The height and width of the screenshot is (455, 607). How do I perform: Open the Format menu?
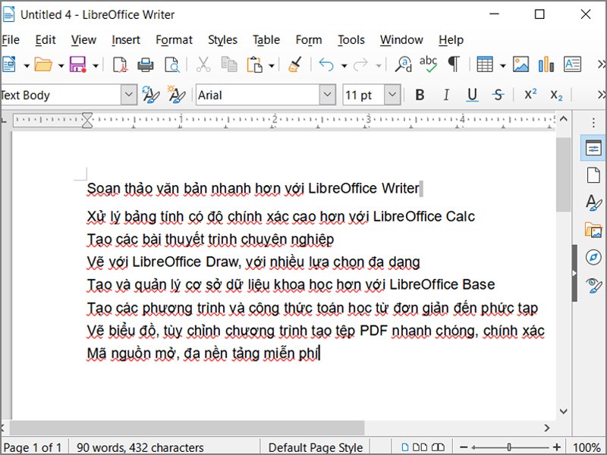point(174,39)
